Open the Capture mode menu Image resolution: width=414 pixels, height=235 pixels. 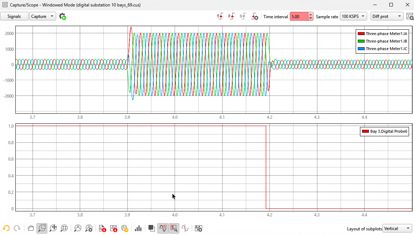43,16
